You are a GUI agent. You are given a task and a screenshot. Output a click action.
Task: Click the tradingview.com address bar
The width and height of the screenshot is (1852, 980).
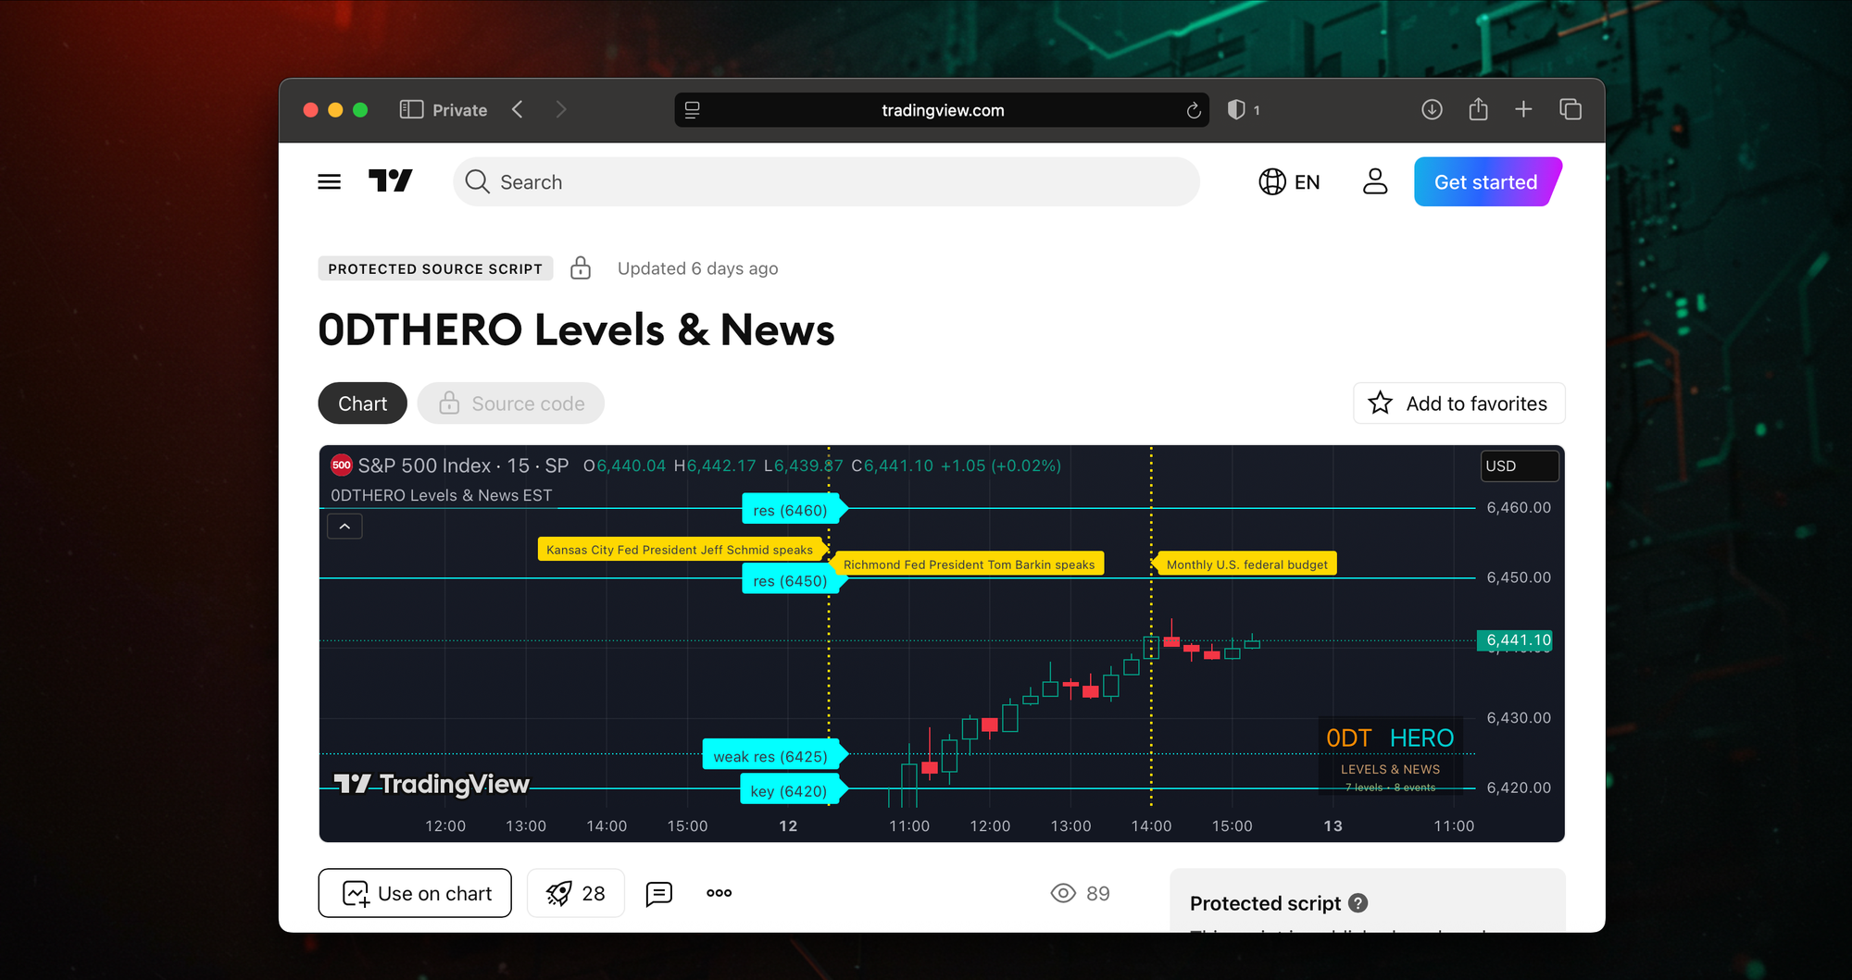pos(942,109)
